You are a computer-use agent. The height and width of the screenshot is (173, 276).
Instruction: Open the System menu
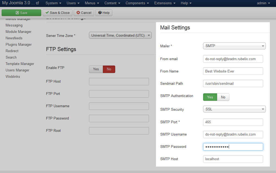(x=53, y=3)
